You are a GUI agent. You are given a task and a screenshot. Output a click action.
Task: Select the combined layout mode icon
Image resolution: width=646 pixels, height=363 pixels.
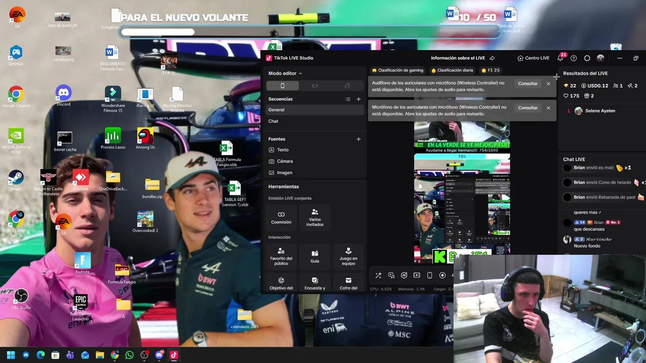pos(347,86)
